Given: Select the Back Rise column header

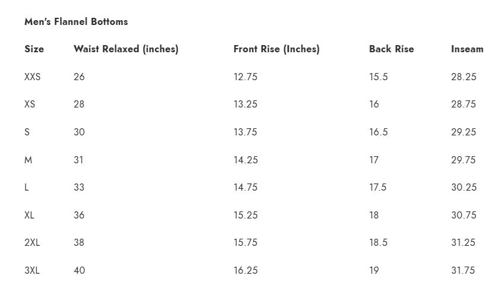Looking at the screenshot, I should 392,49.
